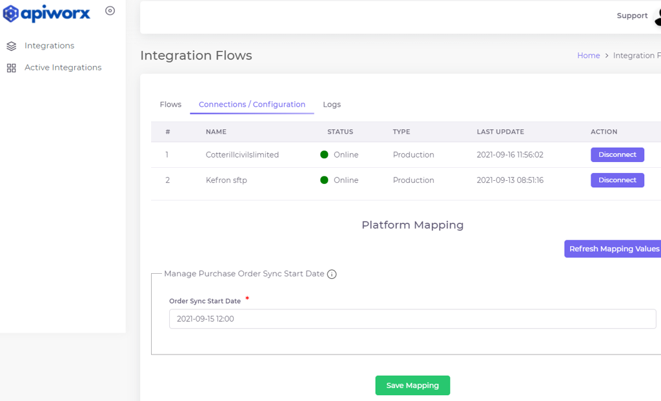This screenshot has height=401, width=661.
Task: Click the info icon beside Manage Purchase Order Sync
Action: [x=332, y=274]
